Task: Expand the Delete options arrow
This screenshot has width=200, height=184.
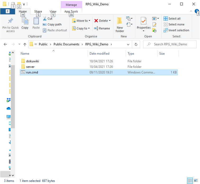Action: pos(110,21)
